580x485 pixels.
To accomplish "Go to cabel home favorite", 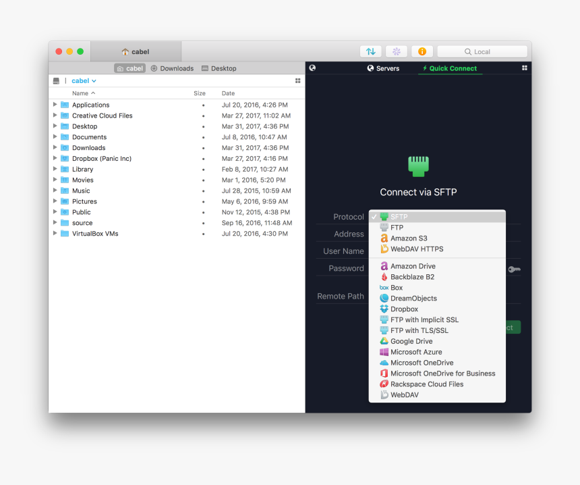I will (x=130, y=68).
